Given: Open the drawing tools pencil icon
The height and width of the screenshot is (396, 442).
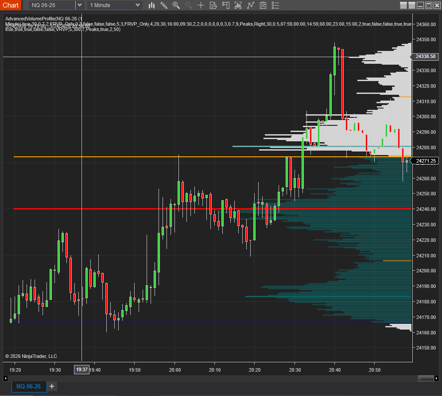Looking at the screenshot, I should pos(164,5).
